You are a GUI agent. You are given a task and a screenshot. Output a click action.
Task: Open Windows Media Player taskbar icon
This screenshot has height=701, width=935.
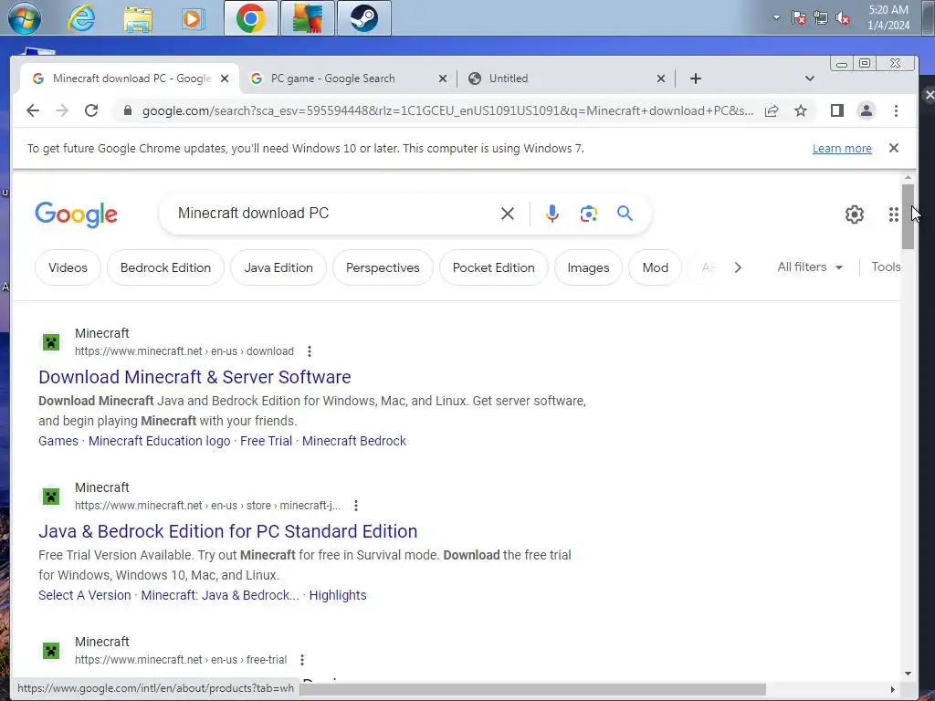[x=194, y=18]
